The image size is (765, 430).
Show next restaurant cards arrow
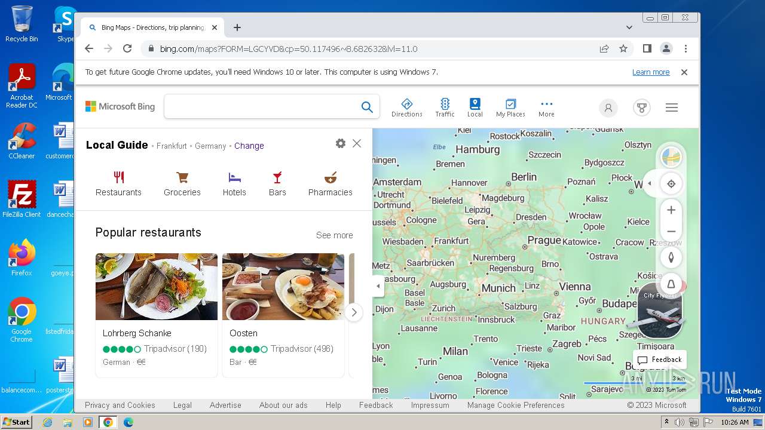354,312
